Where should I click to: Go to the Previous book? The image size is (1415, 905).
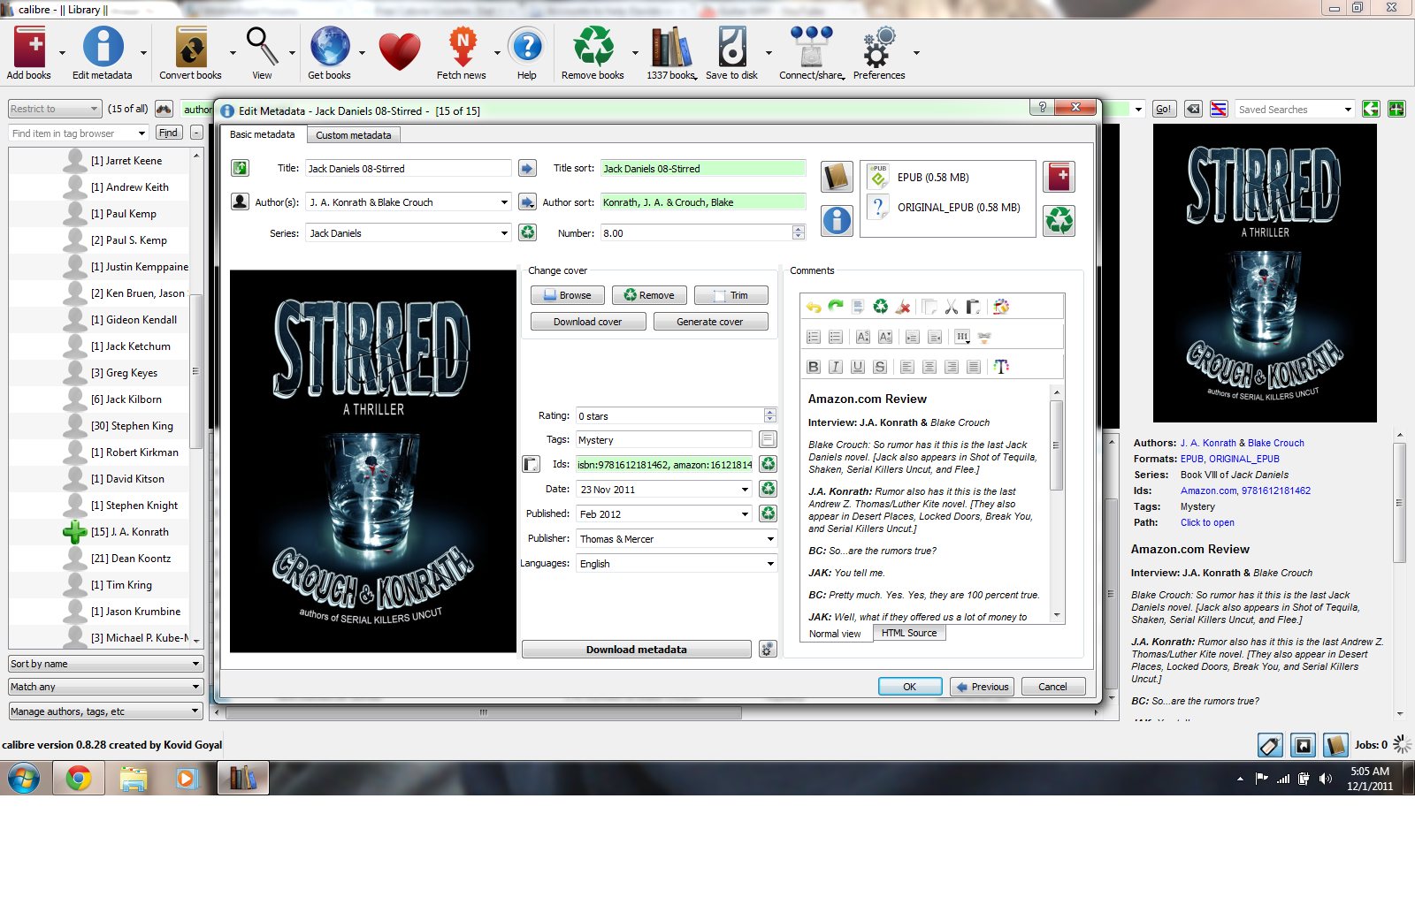pos(982,687)
